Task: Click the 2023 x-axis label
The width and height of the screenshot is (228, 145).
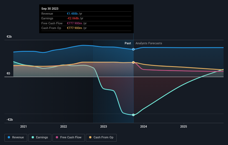Action: [x=104, y=126]
